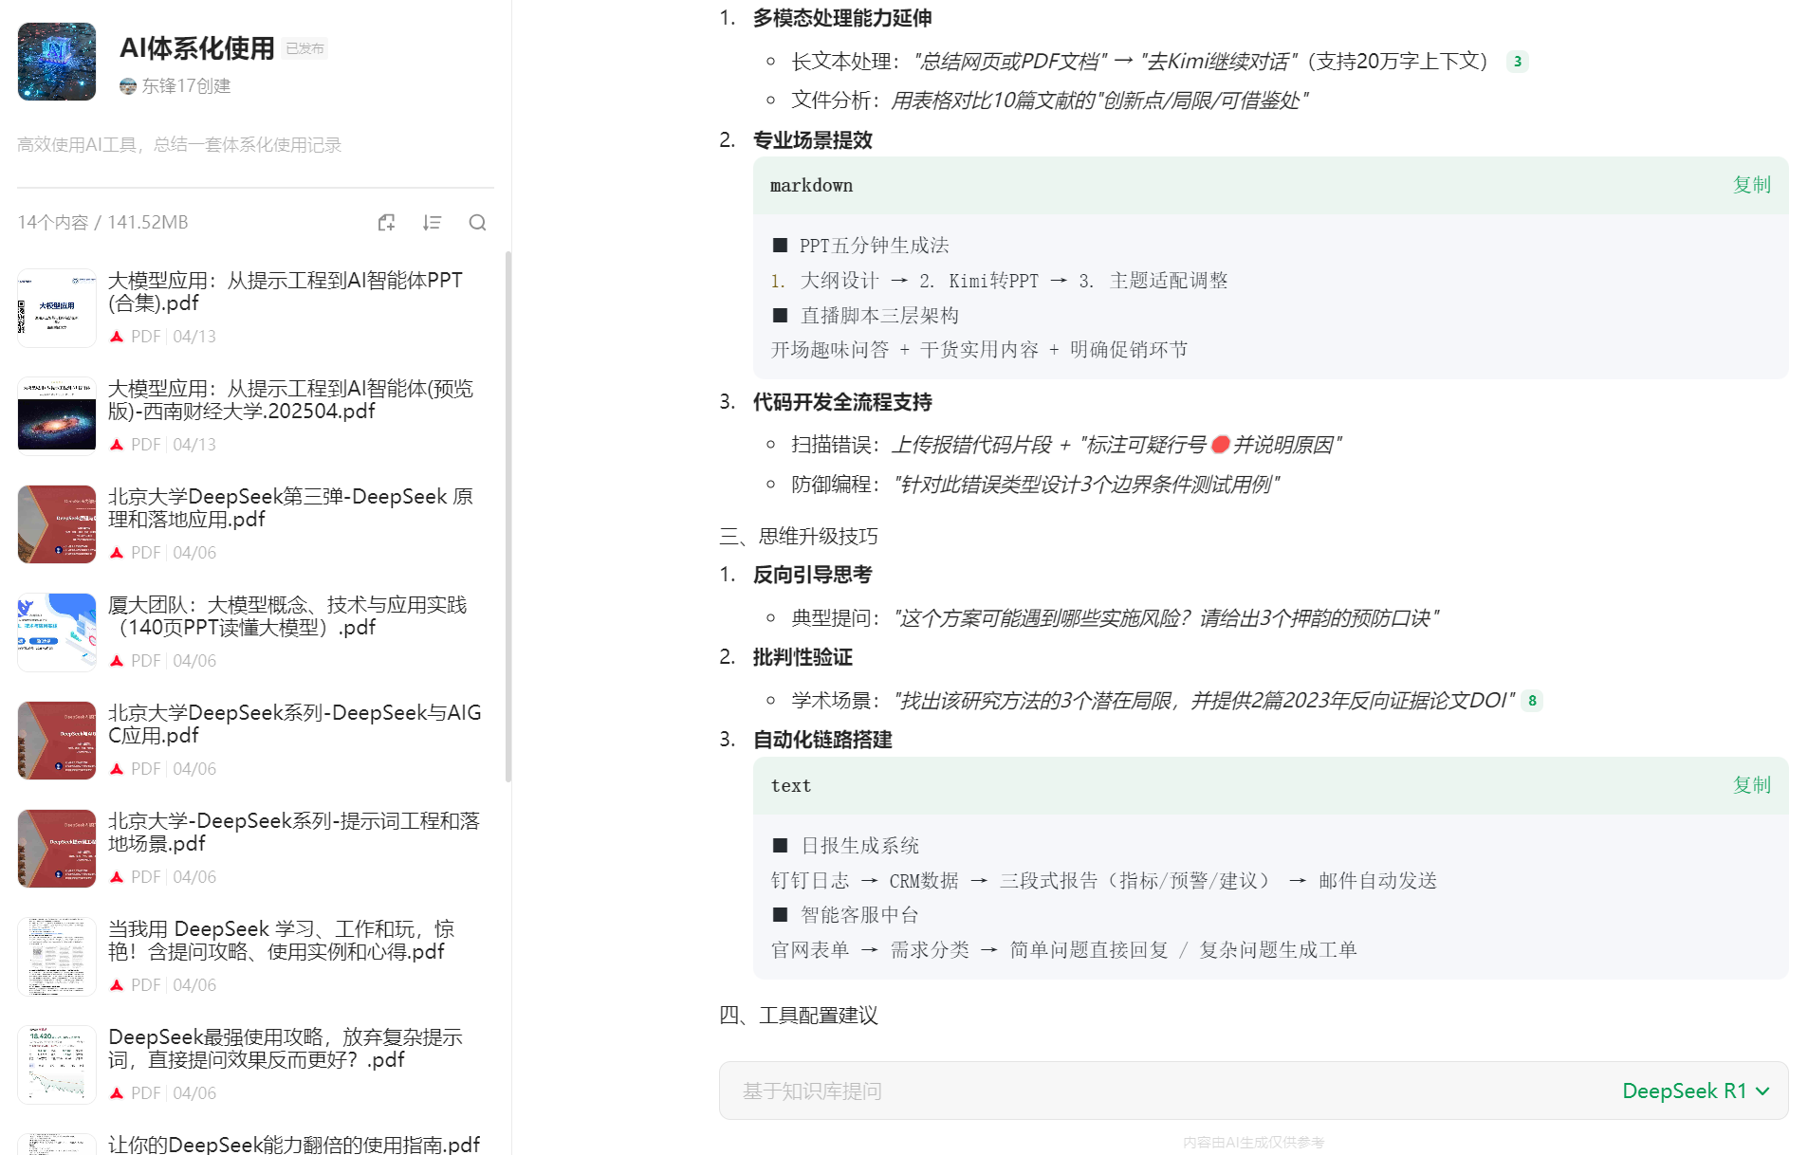Open 当我用 DeepSeek 学习、工作和玩 pdf

pos(282,940)
